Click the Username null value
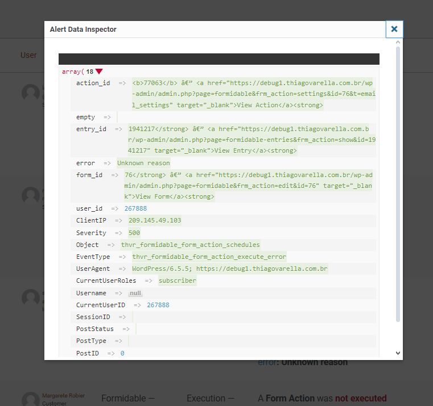This screenshot has height=406, width=433. tap(135, 293)
